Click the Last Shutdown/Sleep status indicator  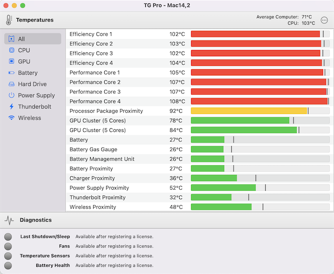[8, 237]
